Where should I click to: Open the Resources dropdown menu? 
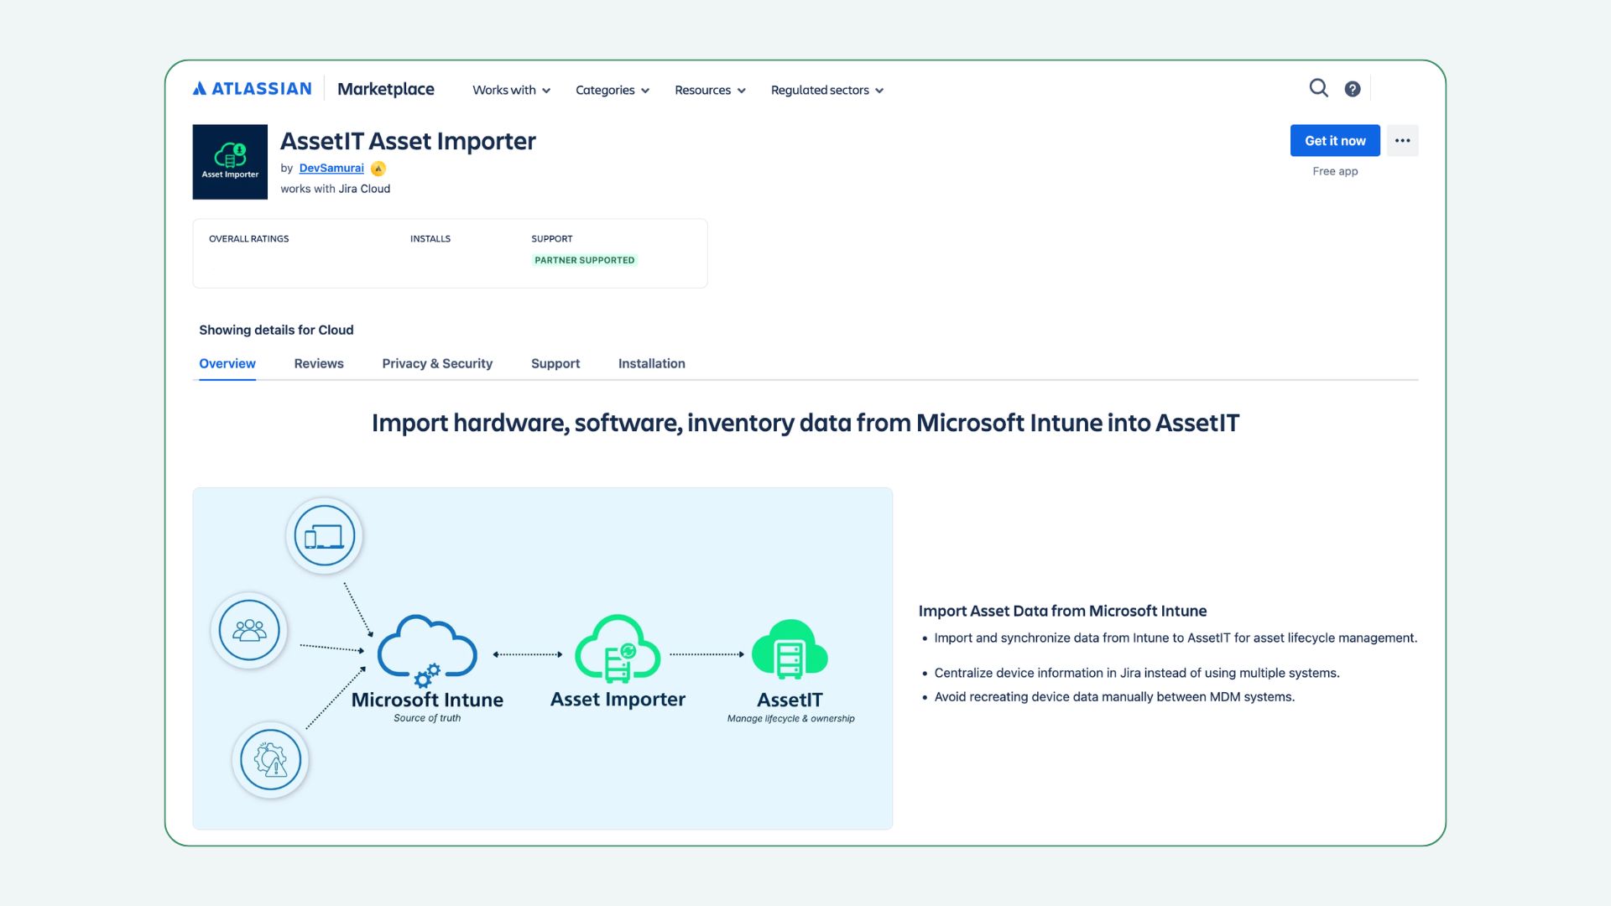pos(710,90)
